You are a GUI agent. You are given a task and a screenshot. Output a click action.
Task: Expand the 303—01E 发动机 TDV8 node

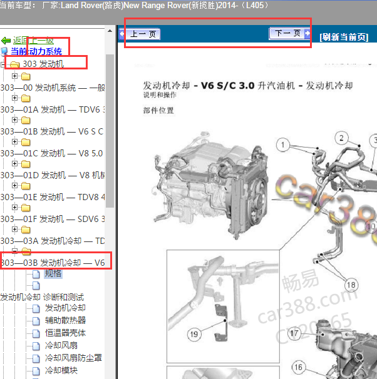pos(14,185)
